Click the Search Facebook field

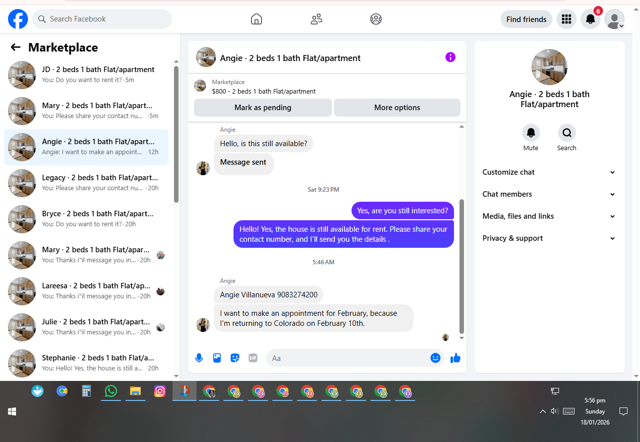click(x=102, y=19)
